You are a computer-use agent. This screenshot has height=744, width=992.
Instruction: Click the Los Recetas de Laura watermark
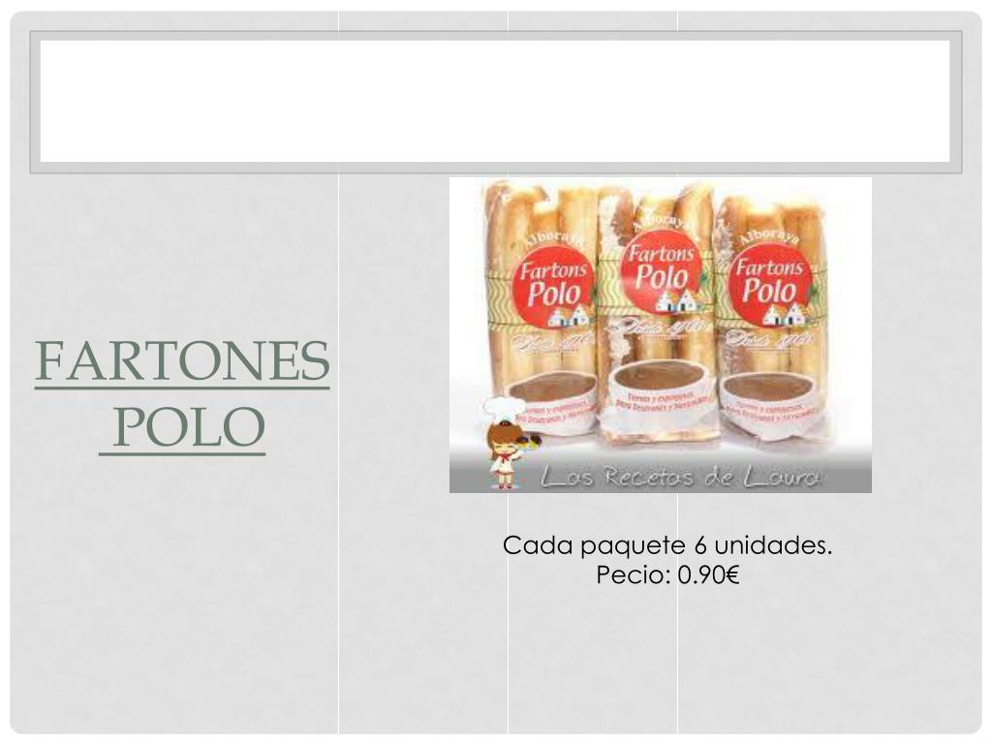679,478
